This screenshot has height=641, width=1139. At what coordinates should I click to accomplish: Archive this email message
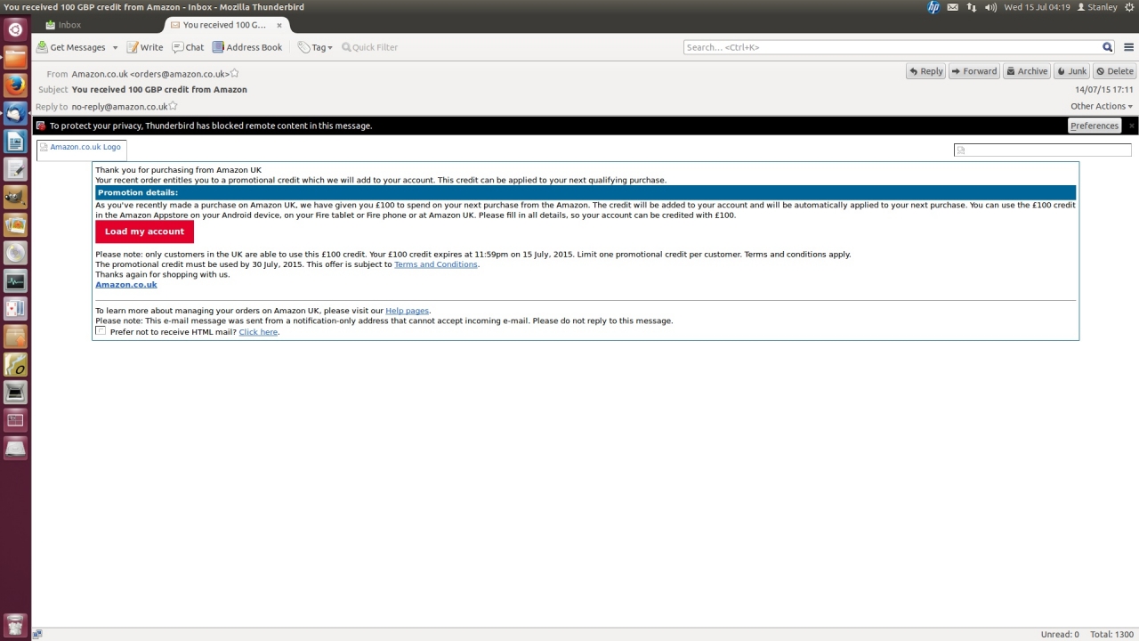1026,71
